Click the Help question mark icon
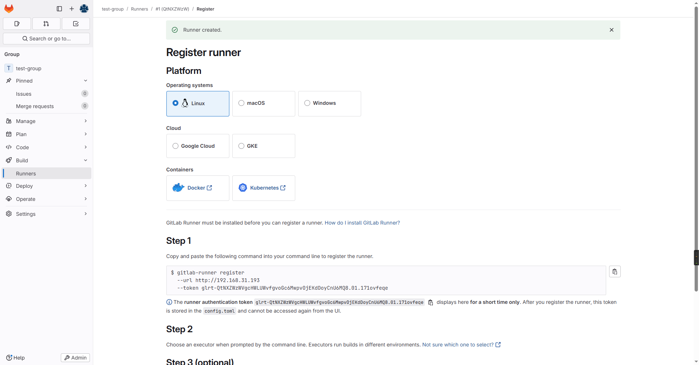 (x=9, y=358)
